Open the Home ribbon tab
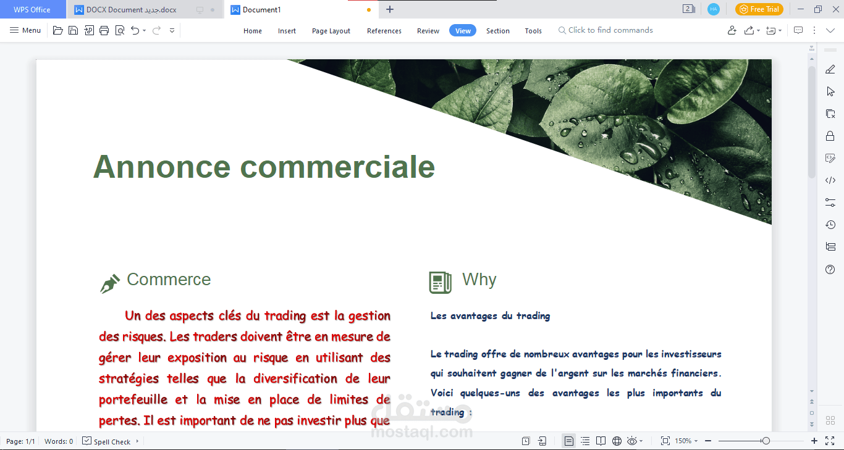The width and height of the screenshot is (844, 450). (253, 31)
